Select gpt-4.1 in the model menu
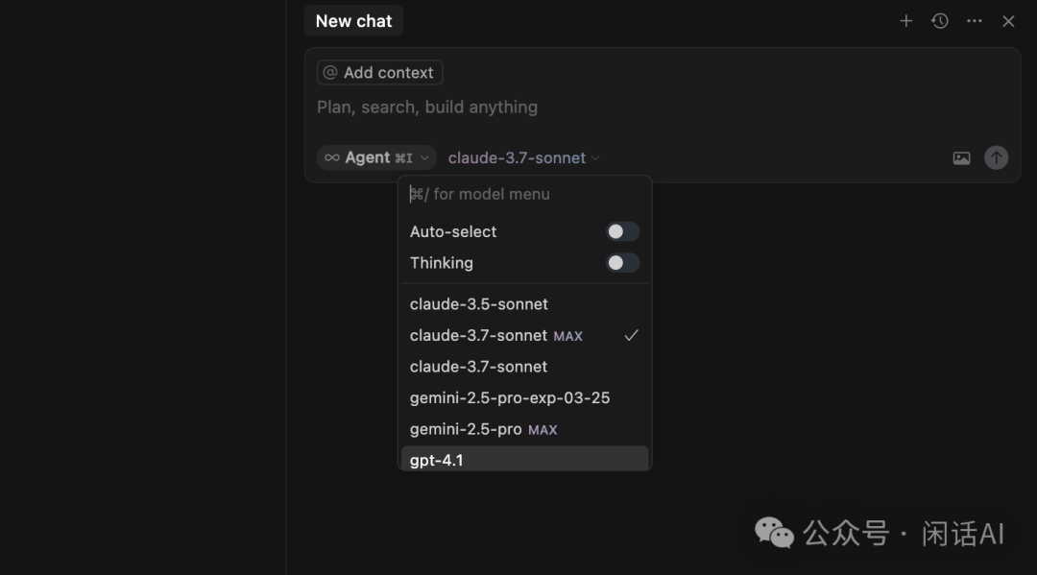The height and width of the screenshot is (575, 1037). click(x=437, y=460)
